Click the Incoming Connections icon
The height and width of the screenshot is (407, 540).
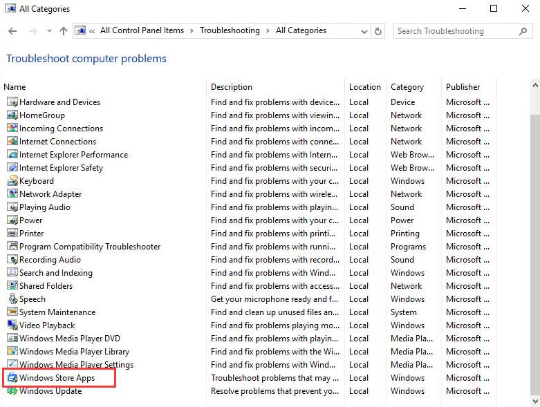pyautogui.click(x=12, y=129)
